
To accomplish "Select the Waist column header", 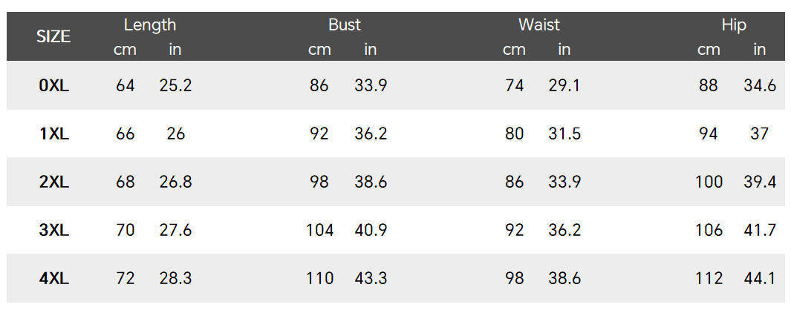I will pyautogui.click(x=539, y=24).
